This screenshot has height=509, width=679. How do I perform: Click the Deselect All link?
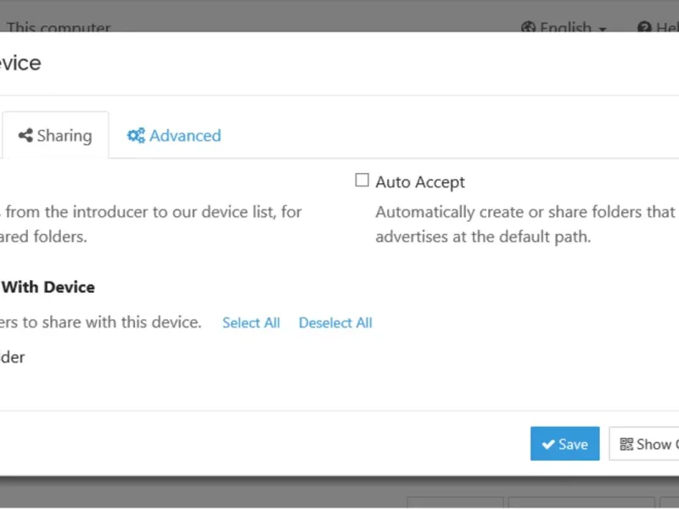coord(335,323)
